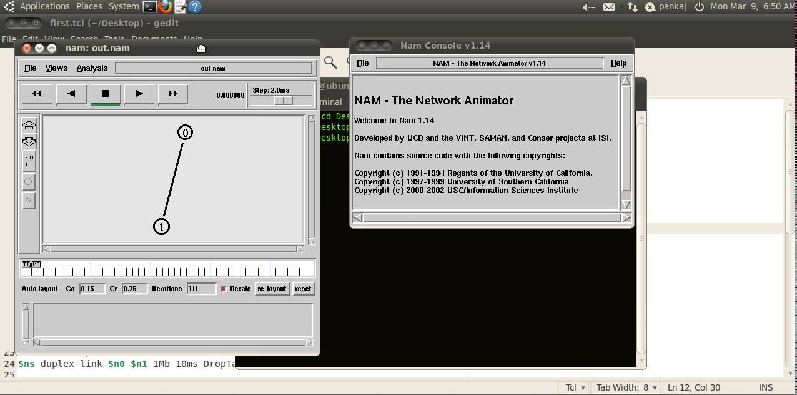Select the small circle tool in nam sidebar

point(29,201)
